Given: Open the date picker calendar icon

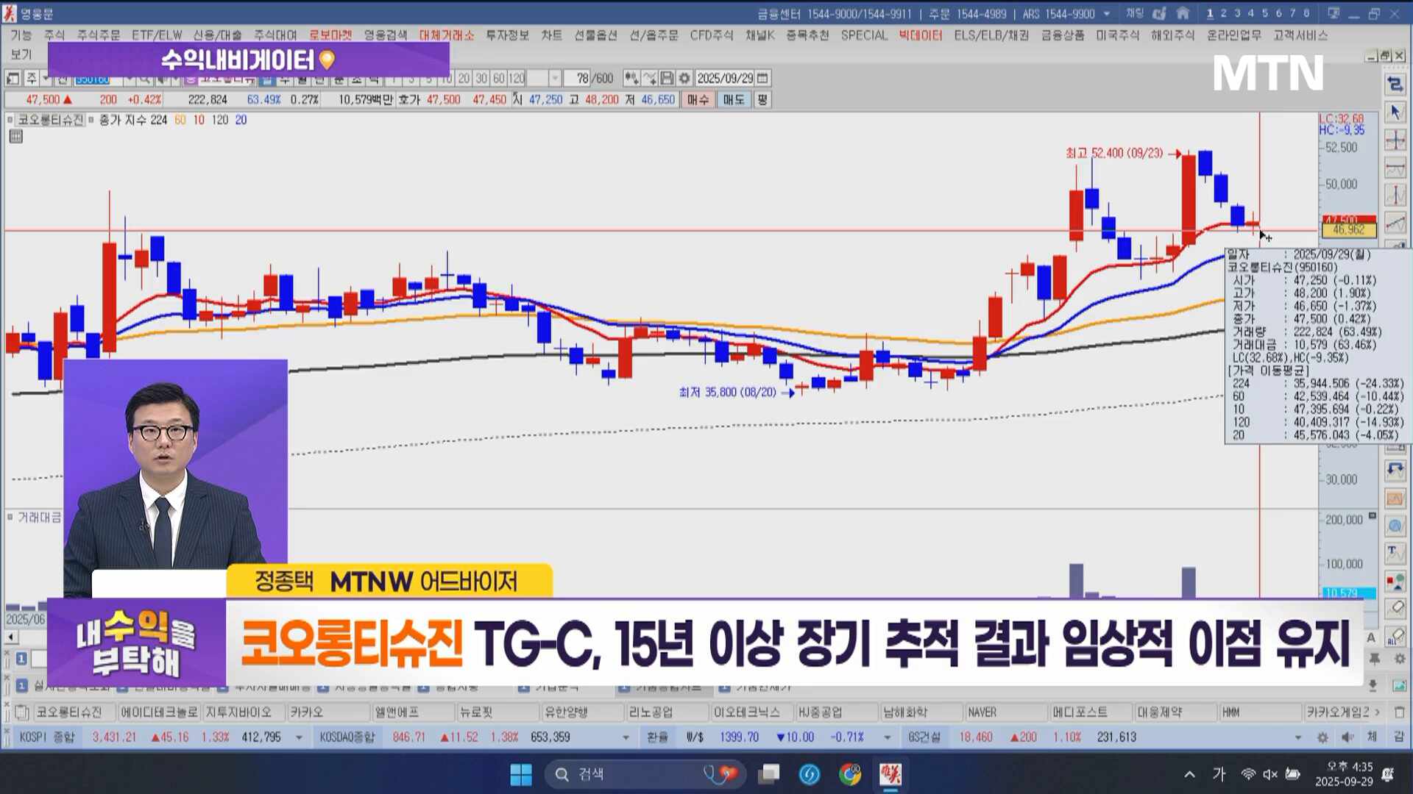Looking at the screenshot, I should 763,79.
